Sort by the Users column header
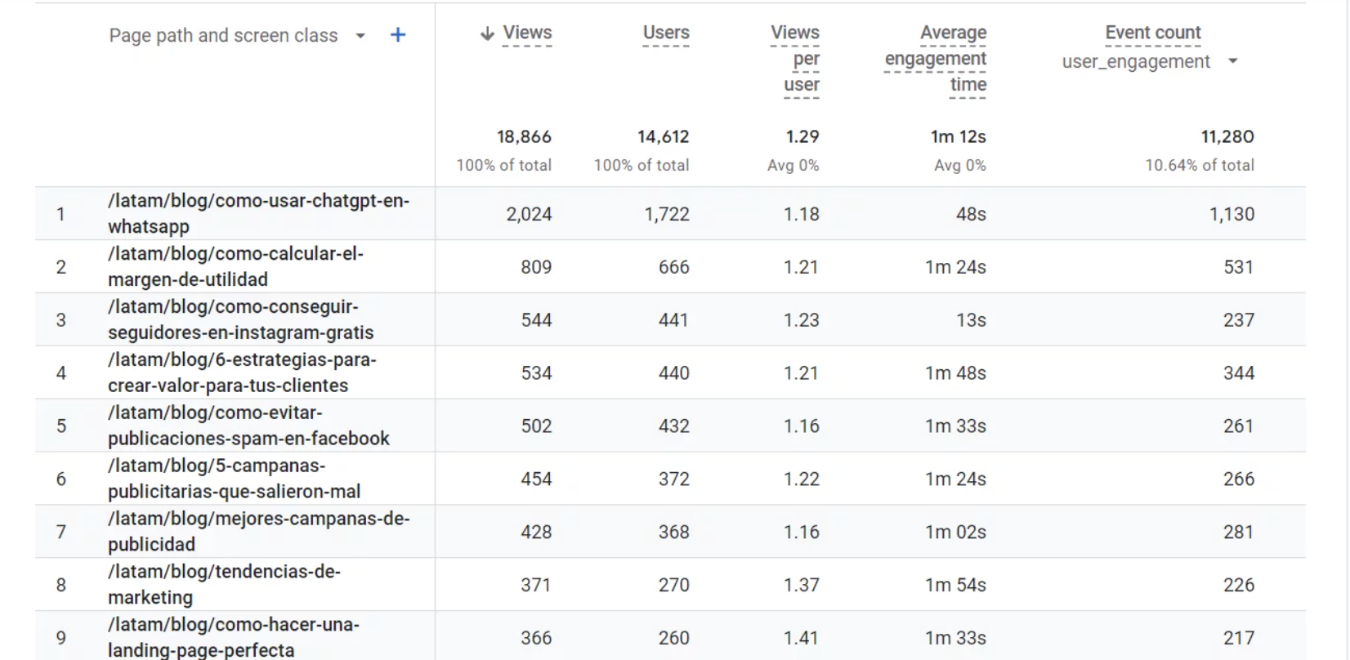 click(665, 33)
